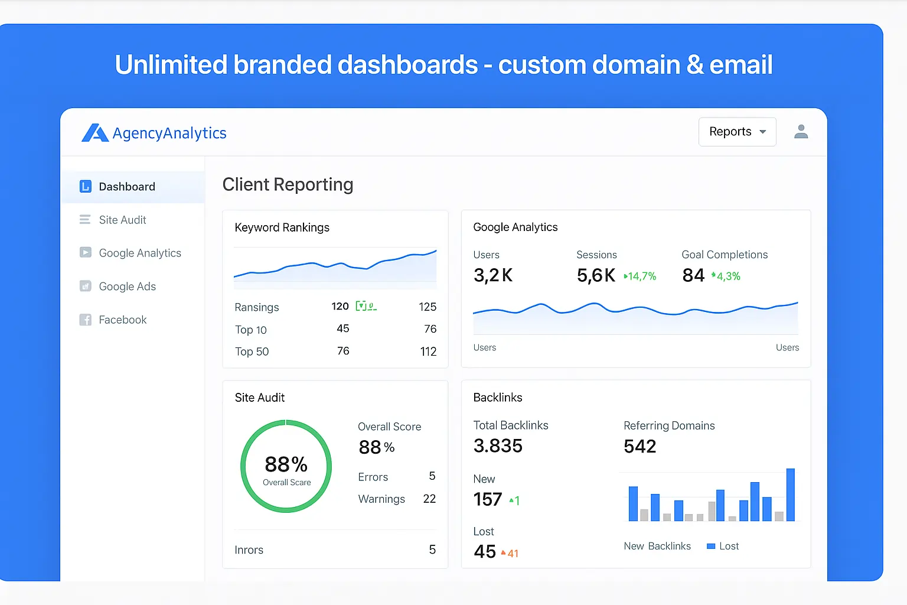Click the Facebook sidebar icon

coord(86,320)
